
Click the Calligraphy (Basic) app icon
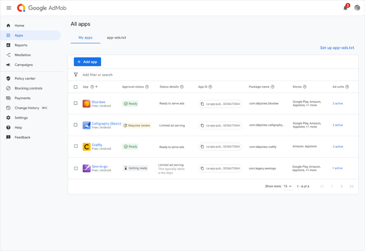pos(87,125)
